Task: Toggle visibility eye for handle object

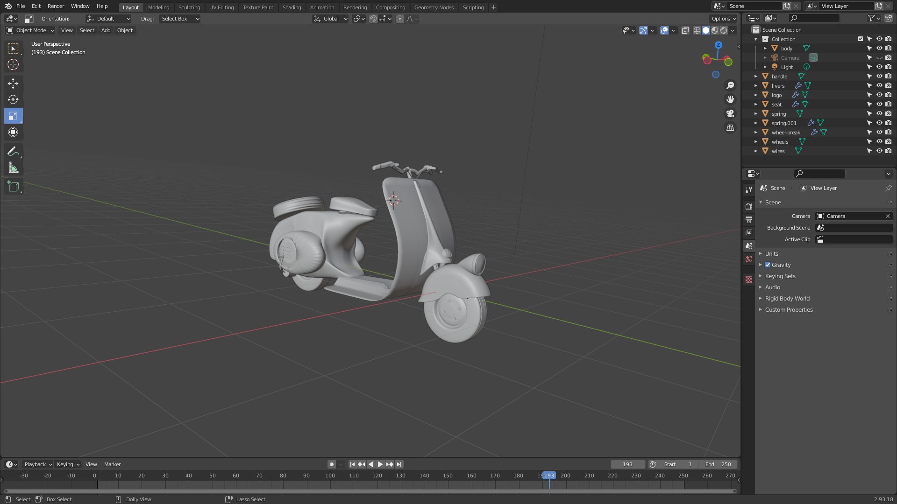Action: [x=879, y=76]
